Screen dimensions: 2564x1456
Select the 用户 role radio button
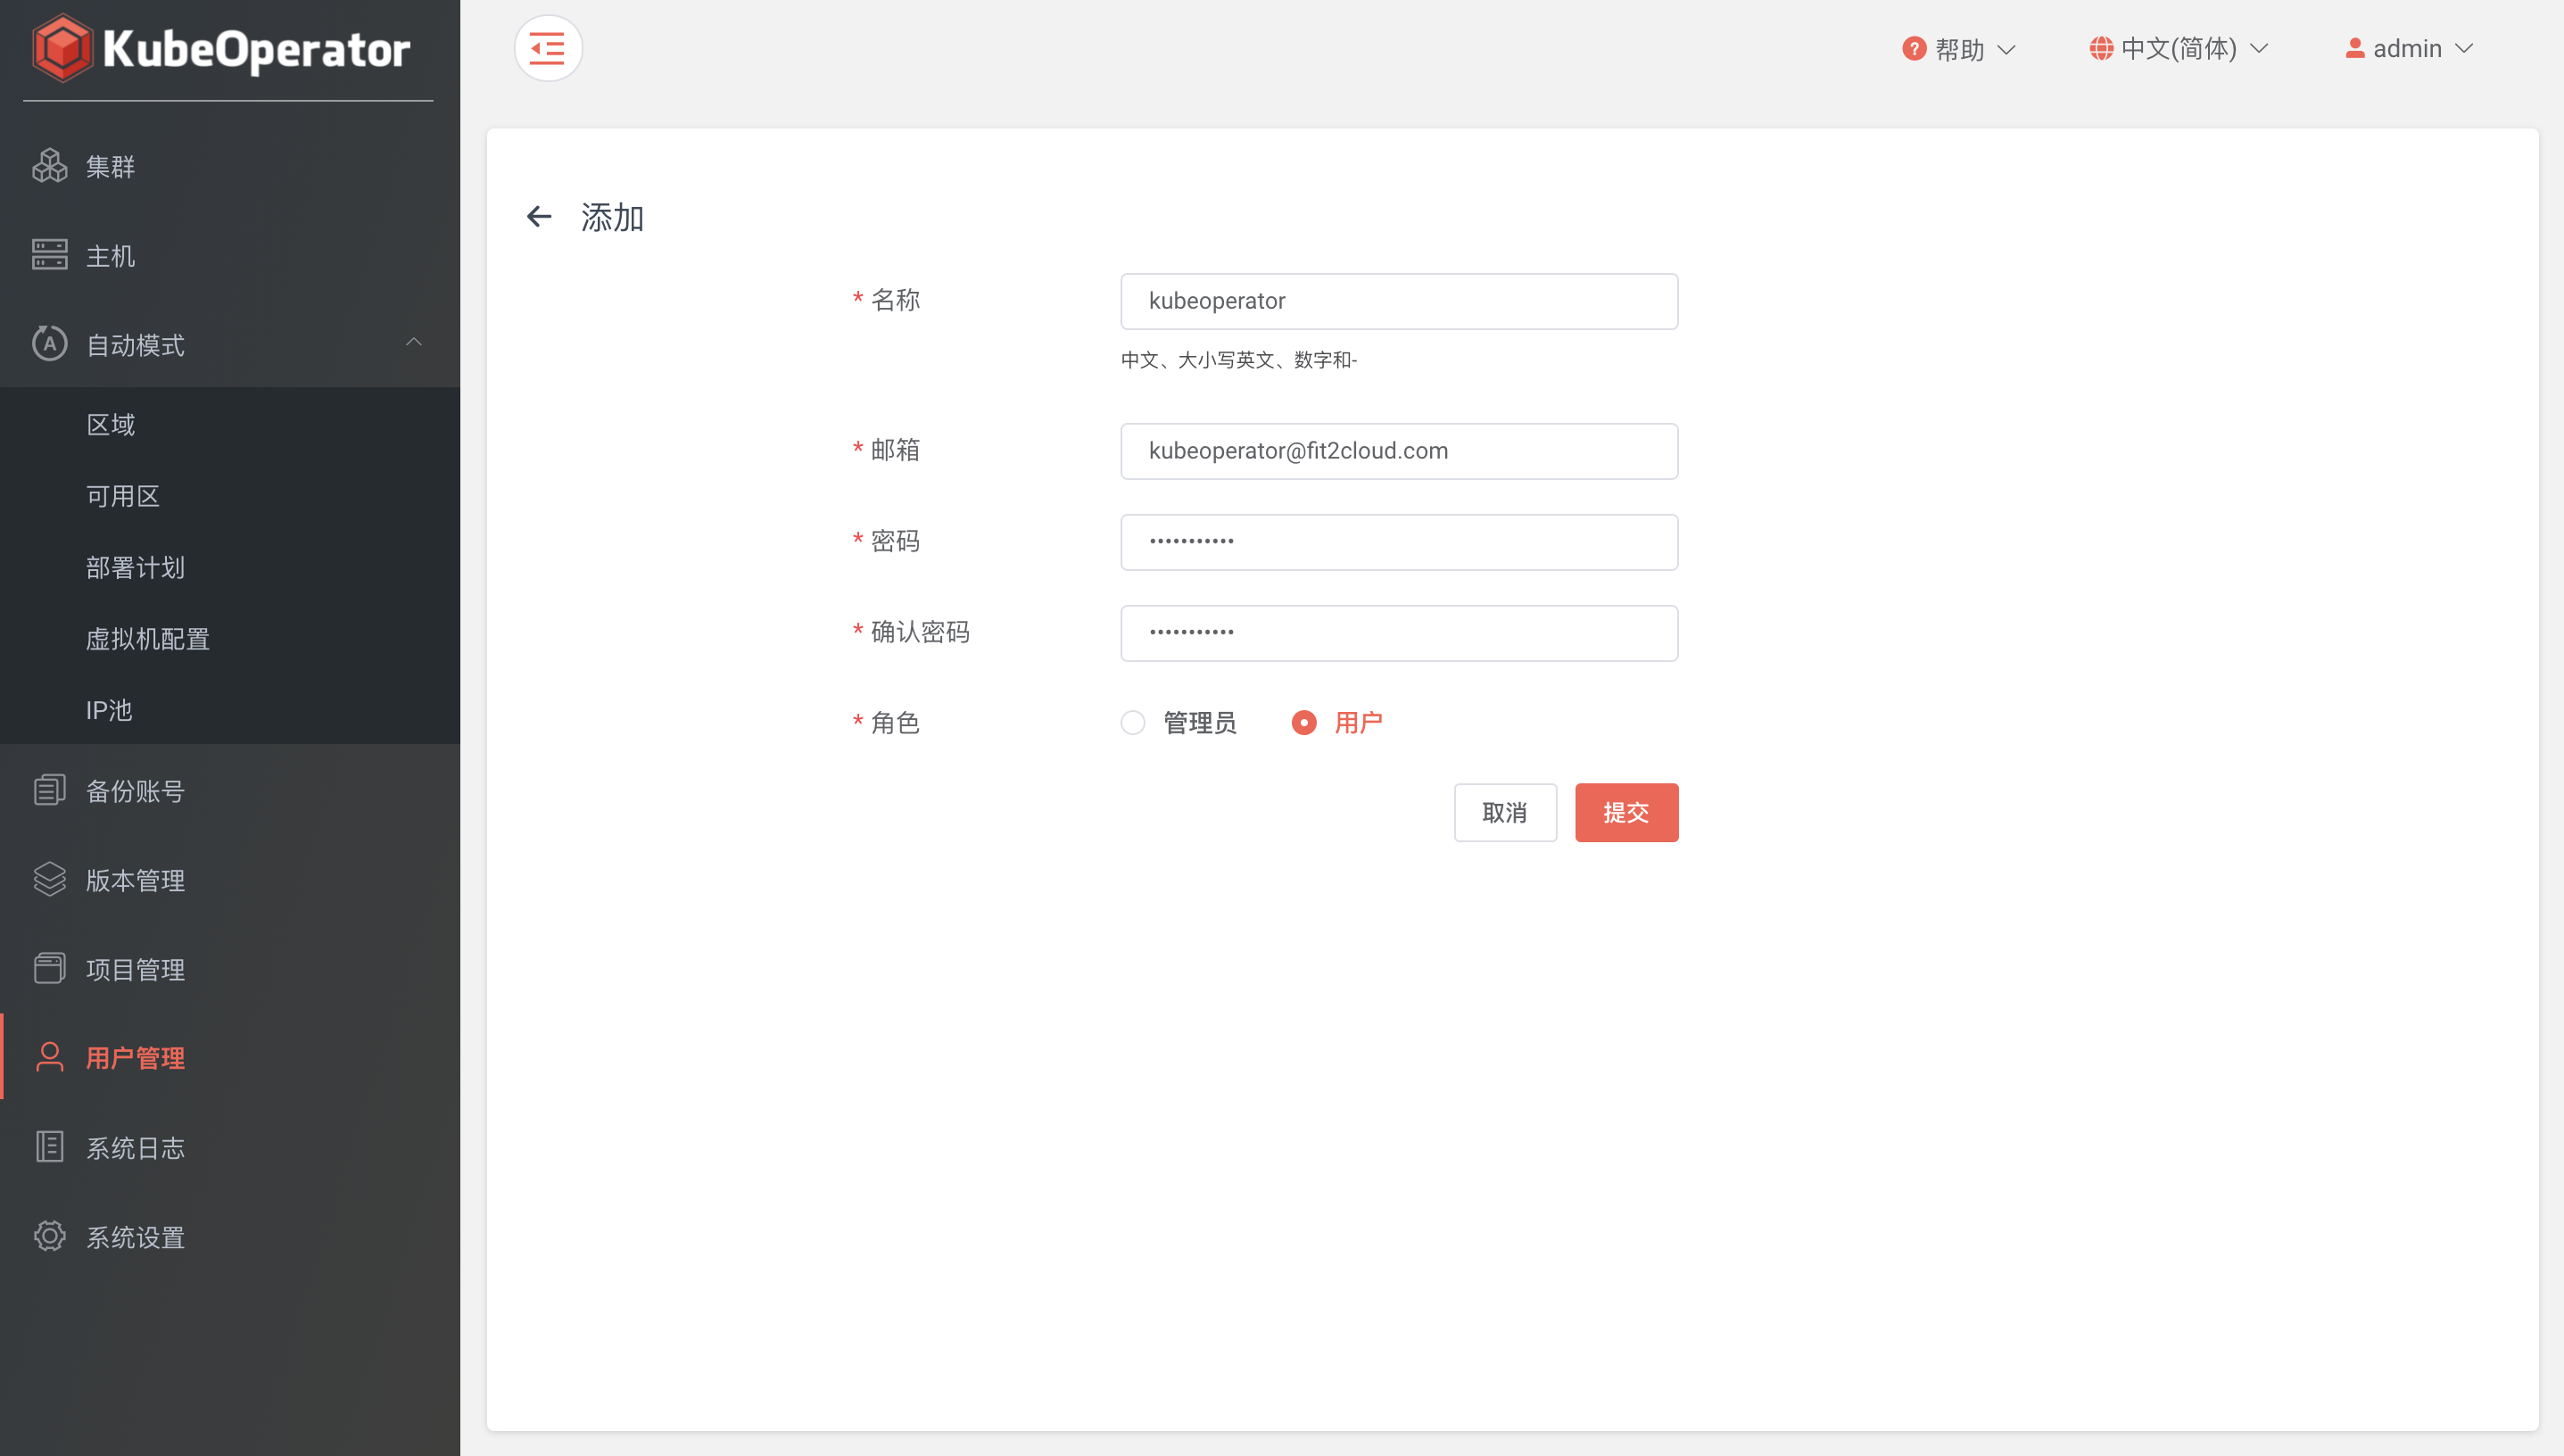1304,722
